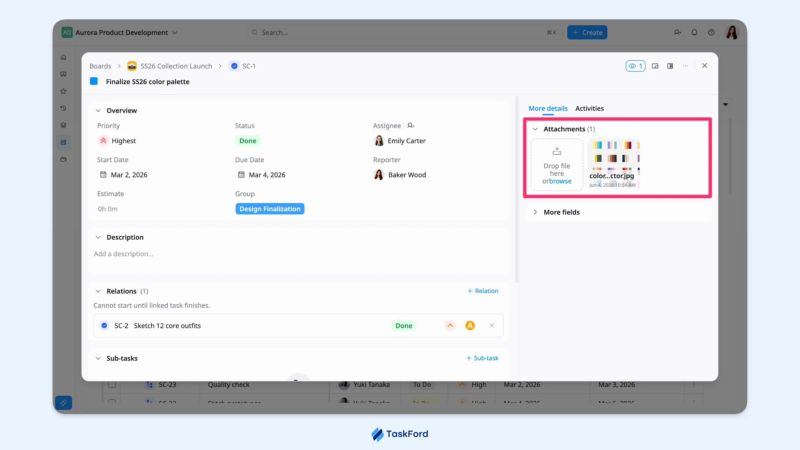Viewport: 800px width, 450px height.
Task: Click the Search field
Action: click(x=404, y=32)
